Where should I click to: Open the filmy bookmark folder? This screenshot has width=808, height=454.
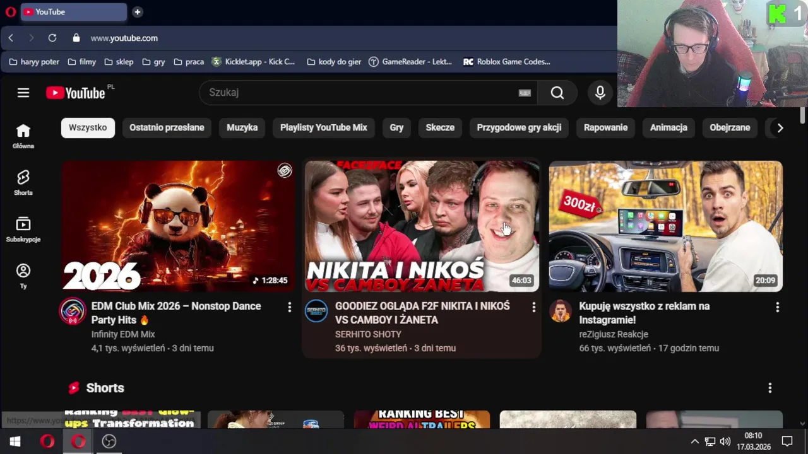click(81, 62)
